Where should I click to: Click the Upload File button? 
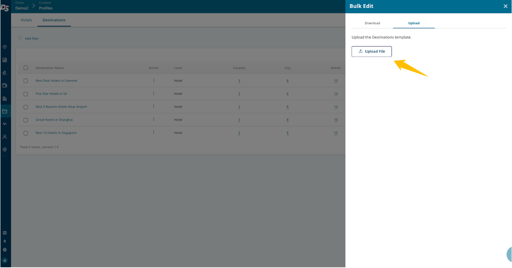pos(372,51)
